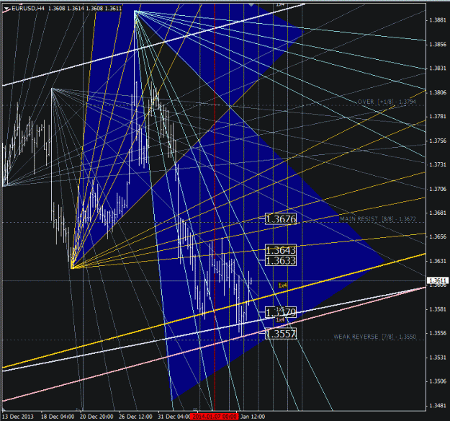
Task: Click the MAIN RESIST [8/8] - 1.3672 label
Action: (378, 218)
